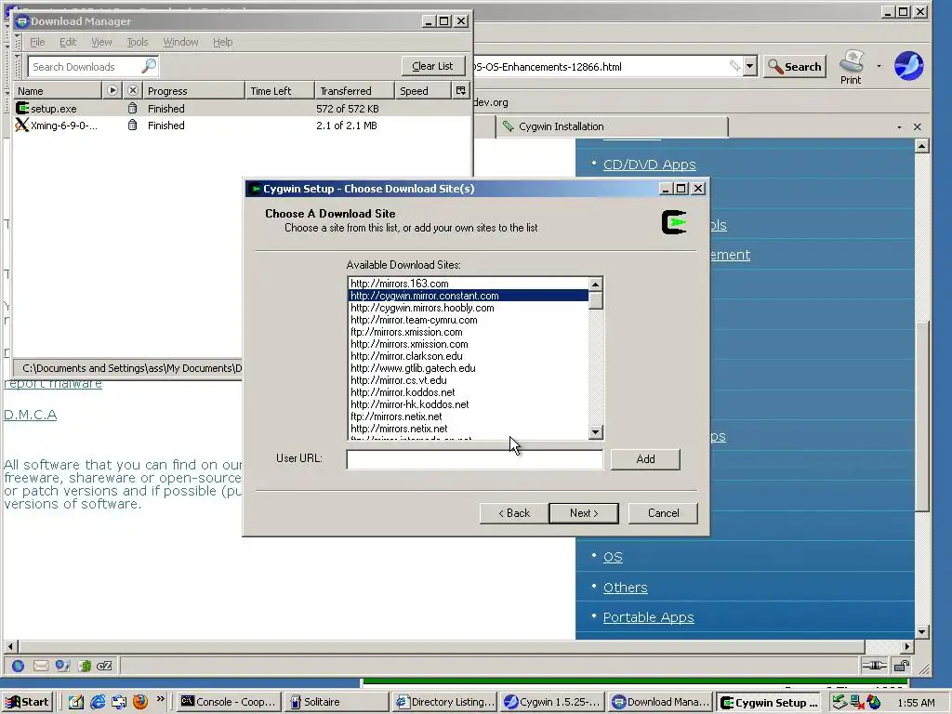Image resolution: width=952 pixels, height=714 pixels.
Task: Click the security padlock icon in status bar
Action: [x=902, y=666]
